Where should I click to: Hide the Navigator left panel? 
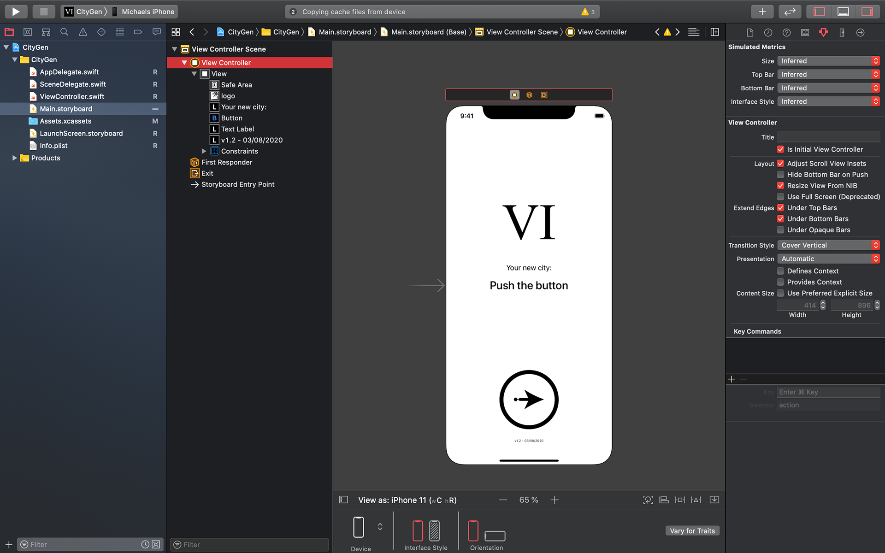click(819, 12)
